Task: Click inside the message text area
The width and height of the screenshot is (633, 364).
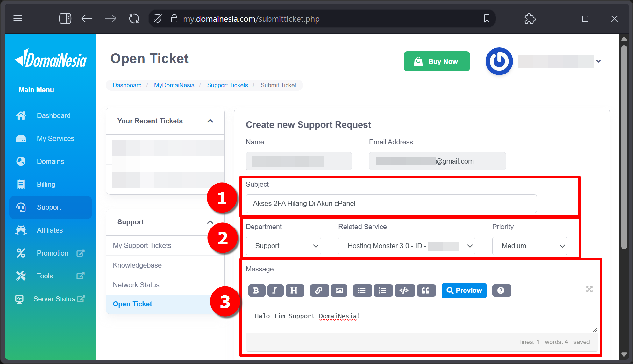Action: click(x=422, y=317)
